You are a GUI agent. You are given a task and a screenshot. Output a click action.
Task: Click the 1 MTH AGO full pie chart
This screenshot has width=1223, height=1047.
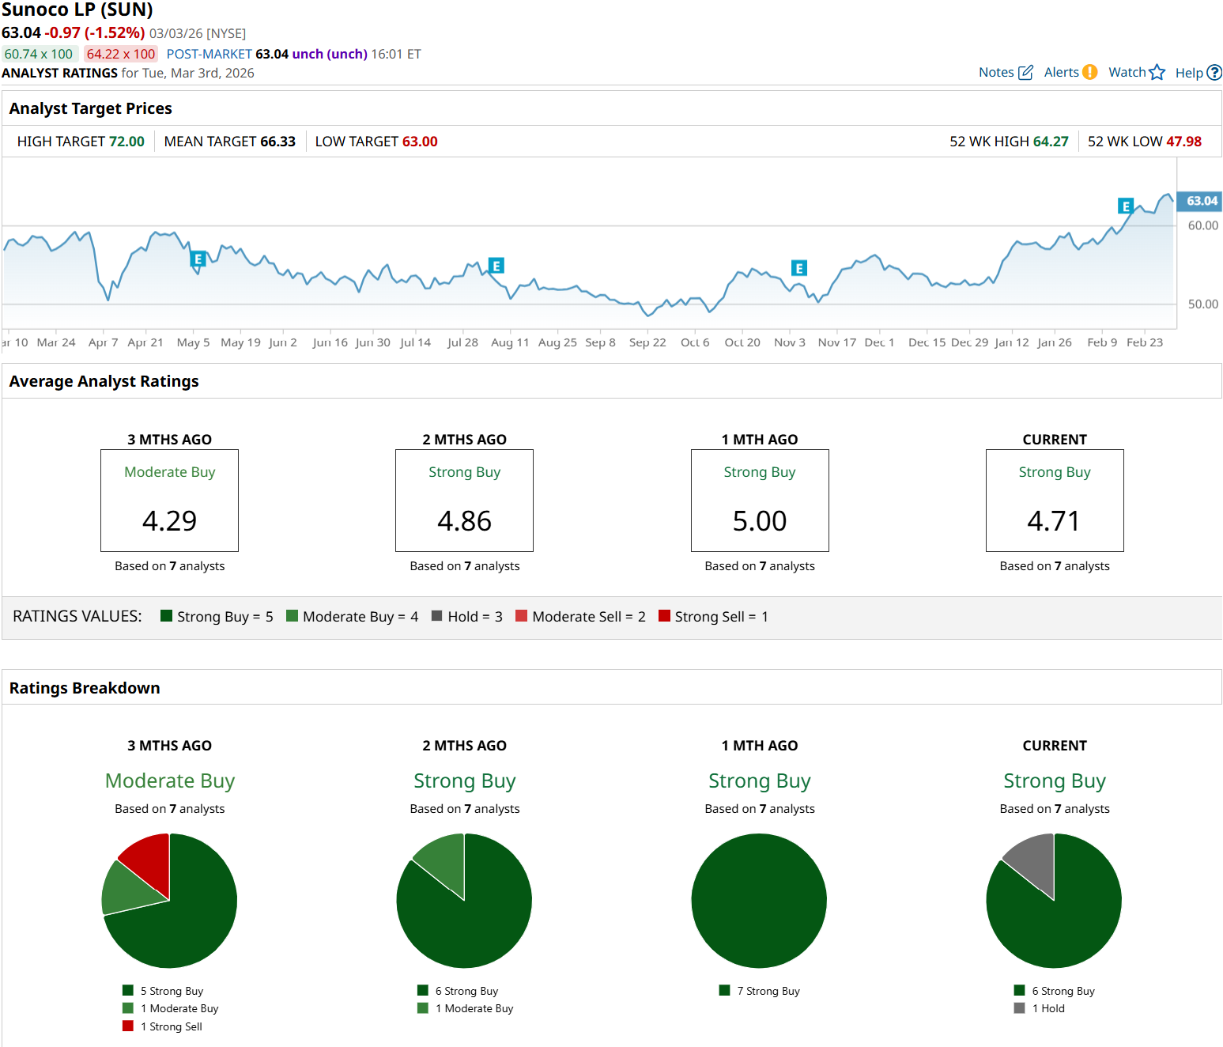point(759,901)
